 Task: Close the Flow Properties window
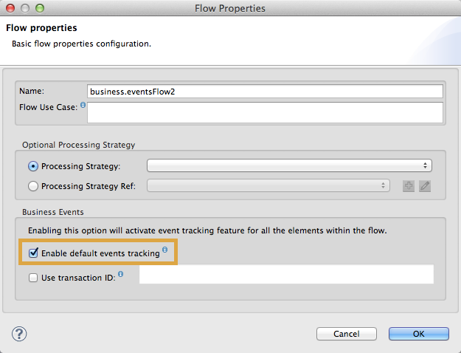10,8
